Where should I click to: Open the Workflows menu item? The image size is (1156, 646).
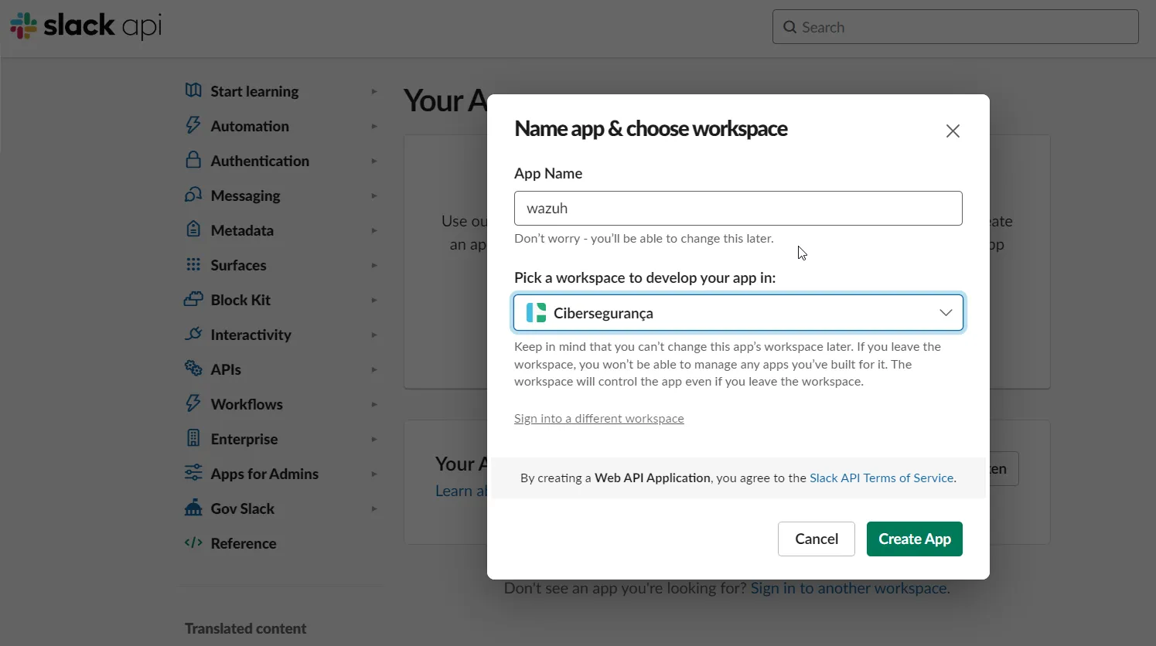(x=247, y=404)
